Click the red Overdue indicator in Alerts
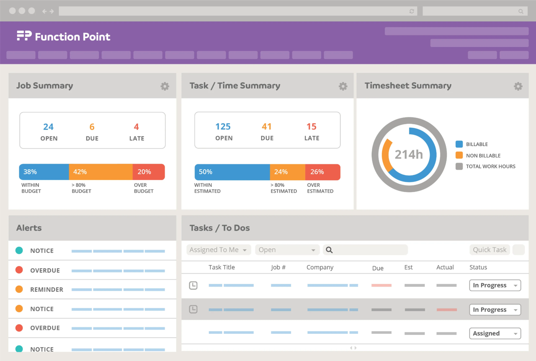536x361 pixels. (19, 270)
